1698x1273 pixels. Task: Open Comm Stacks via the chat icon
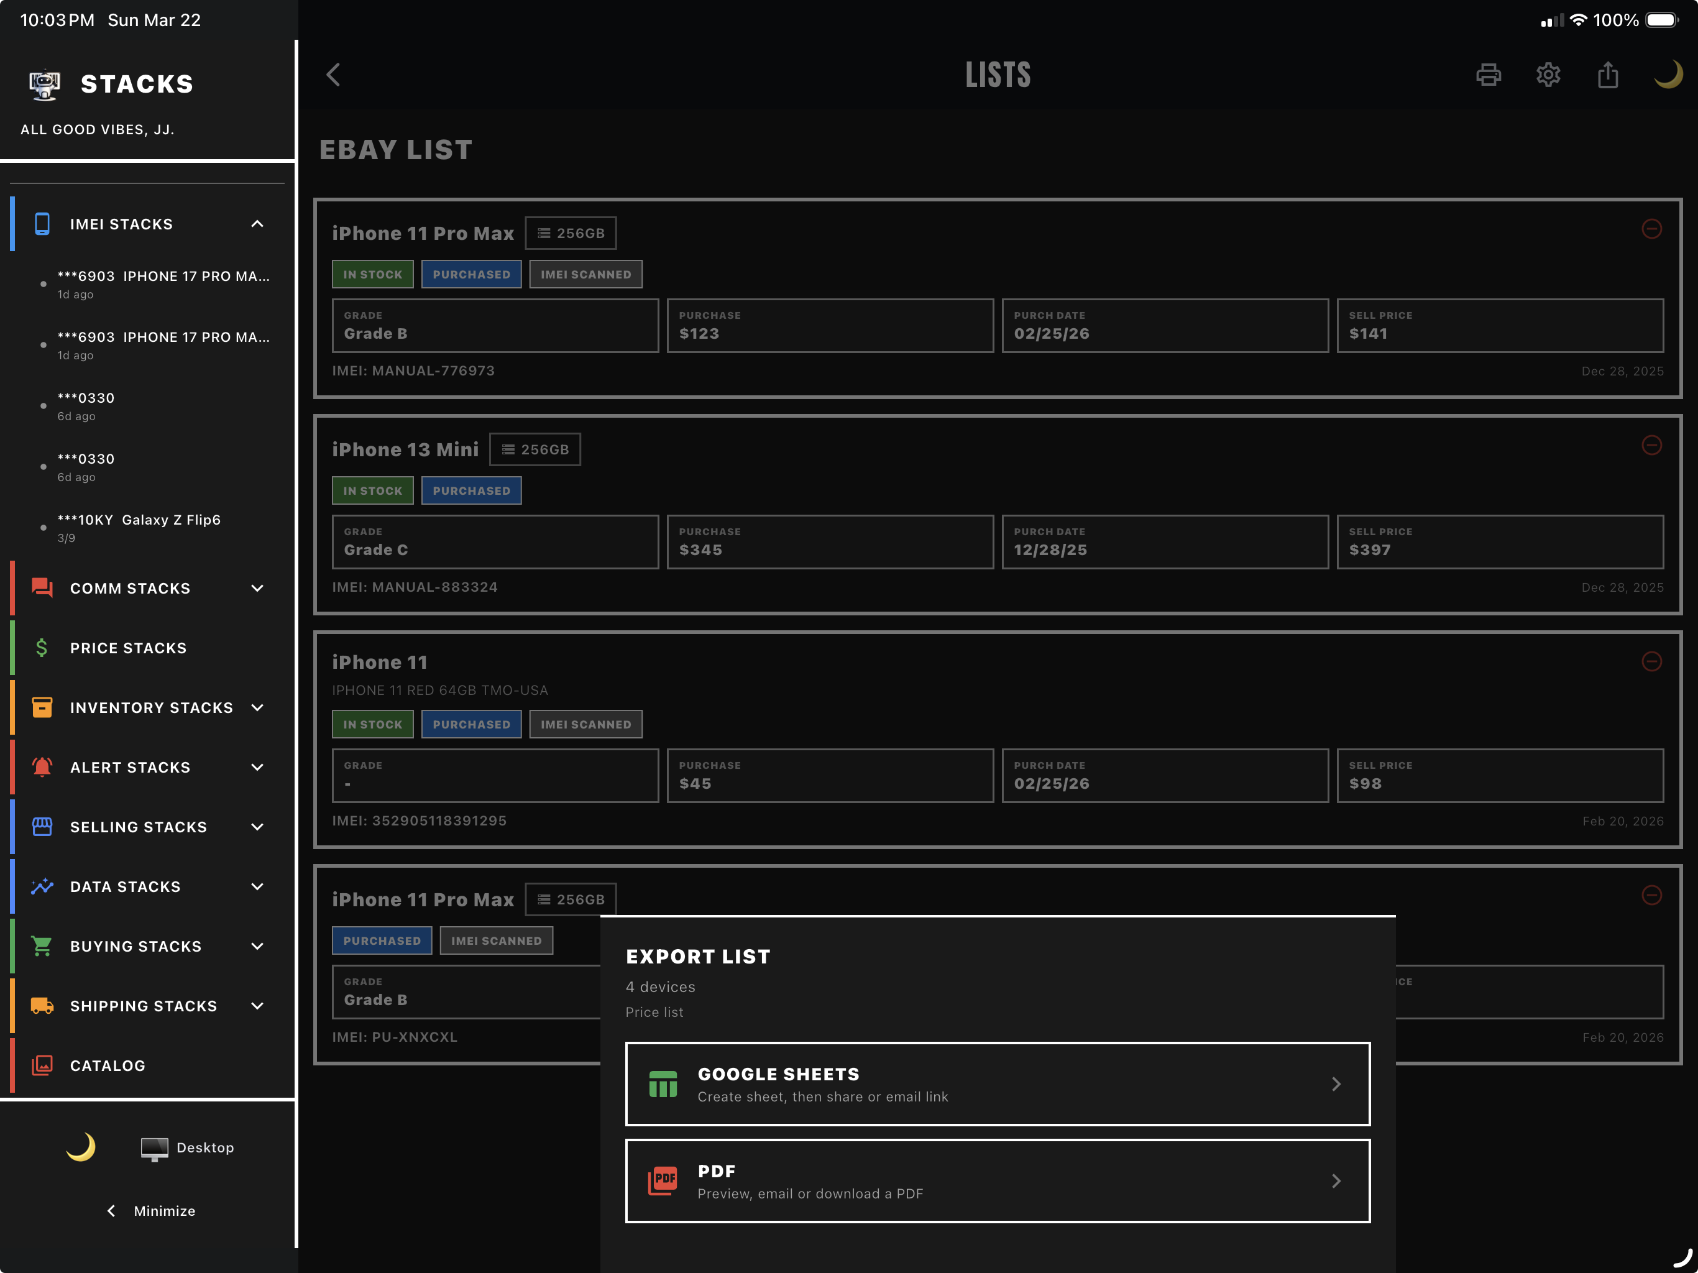pos(42,587)
